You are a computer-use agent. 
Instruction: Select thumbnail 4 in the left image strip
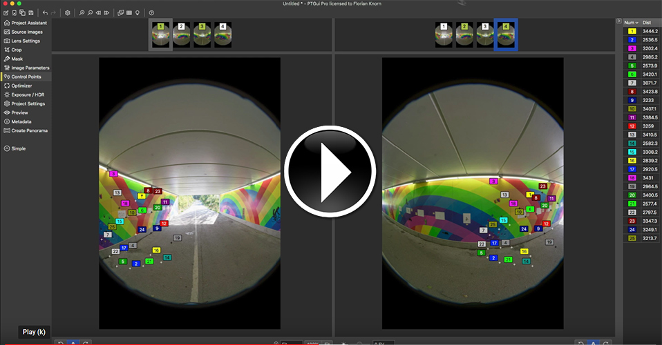pyautogui.click(x=223, y=35)
